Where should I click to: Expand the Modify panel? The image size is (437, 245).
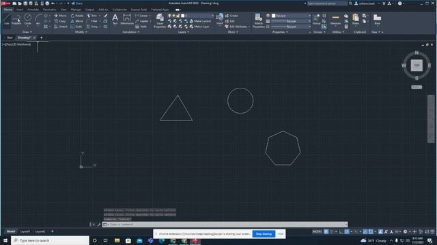coord(81,32)
